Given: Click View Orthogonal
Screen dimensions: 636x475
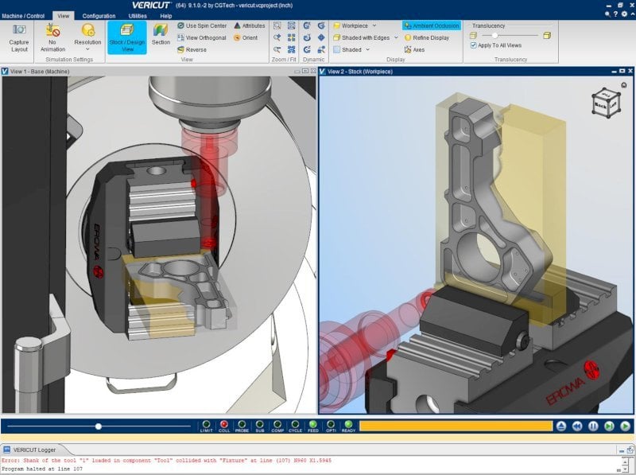Looking at the screenshot, I should coord(202,37).
